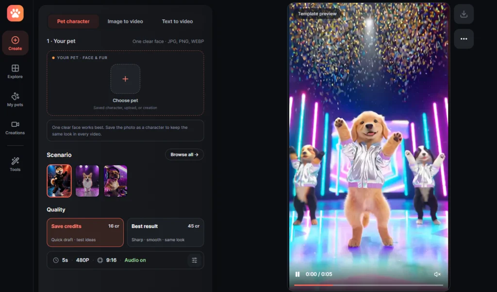Click the 'Quick draft · test ideas' description
The width and height of the screenshot is (497, 292).
(74, 240)
